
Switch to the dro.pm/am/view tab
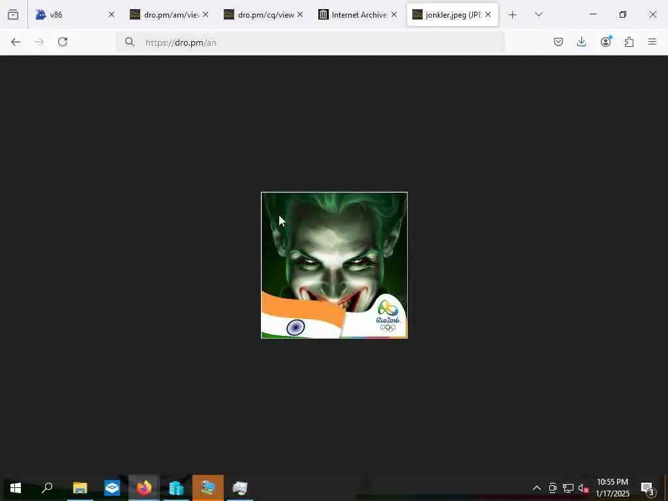pyautogui.click(x=170, y=15)
